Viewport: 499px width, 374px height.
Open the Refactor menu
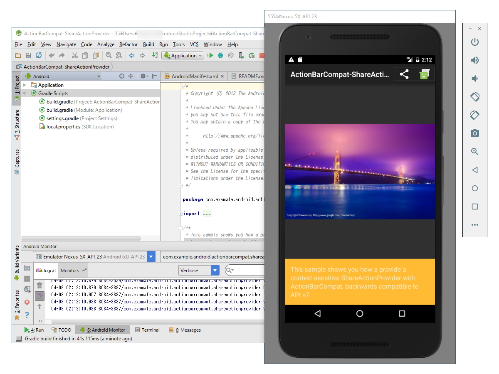pos(128,44)
